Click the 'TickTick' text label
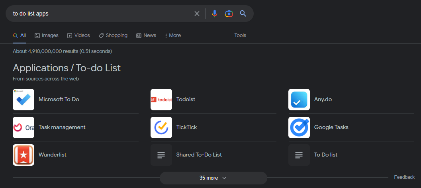Image resolution: width=421 pixels, height=188 pixels. 187,127
